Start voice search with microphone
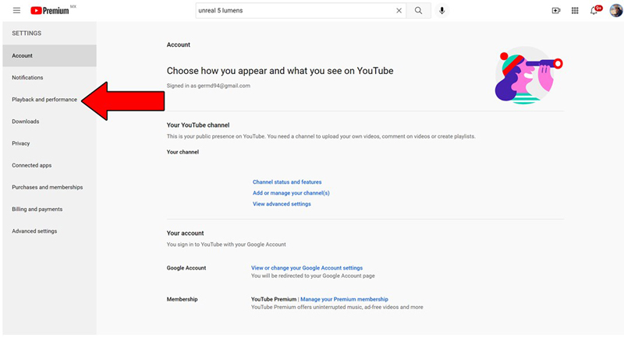Screen dimensions: 624x338 coord(441,11)
